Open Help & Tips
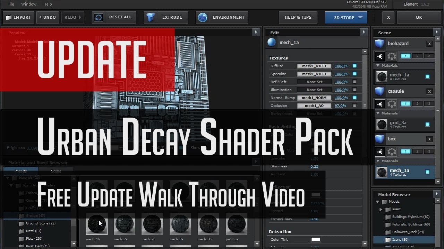 298,17
